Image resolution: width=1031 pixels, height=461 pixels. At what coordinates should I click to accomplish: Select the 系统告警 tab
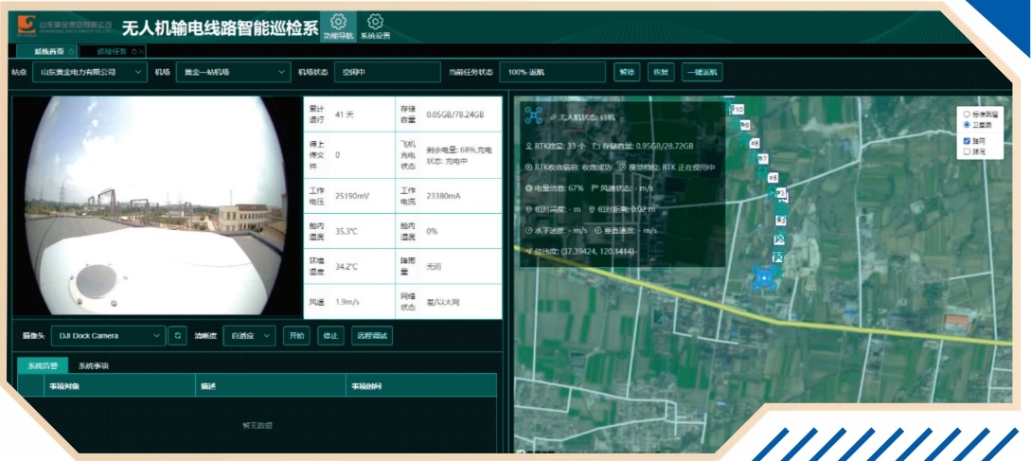tap(42, 366)
